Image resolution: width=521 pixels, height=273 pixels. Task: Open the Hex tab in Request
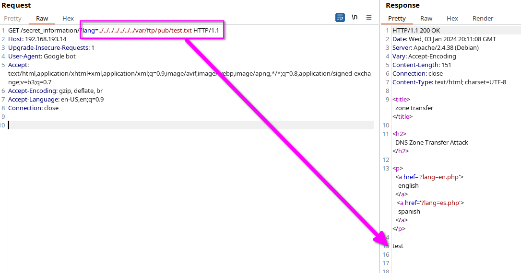(68, 19)
